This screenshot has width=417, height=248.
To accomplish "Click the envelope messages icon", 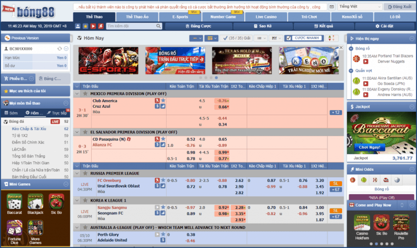I will (332, 7).
